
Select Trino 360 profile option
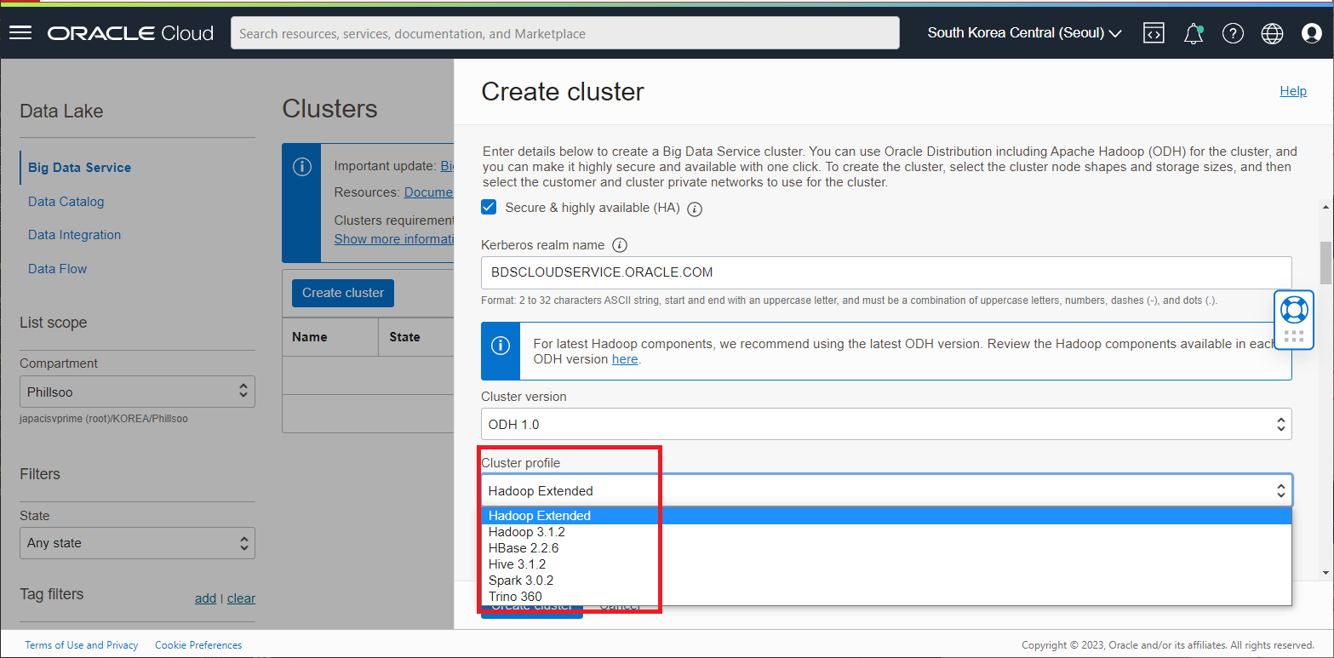point(886,597)
